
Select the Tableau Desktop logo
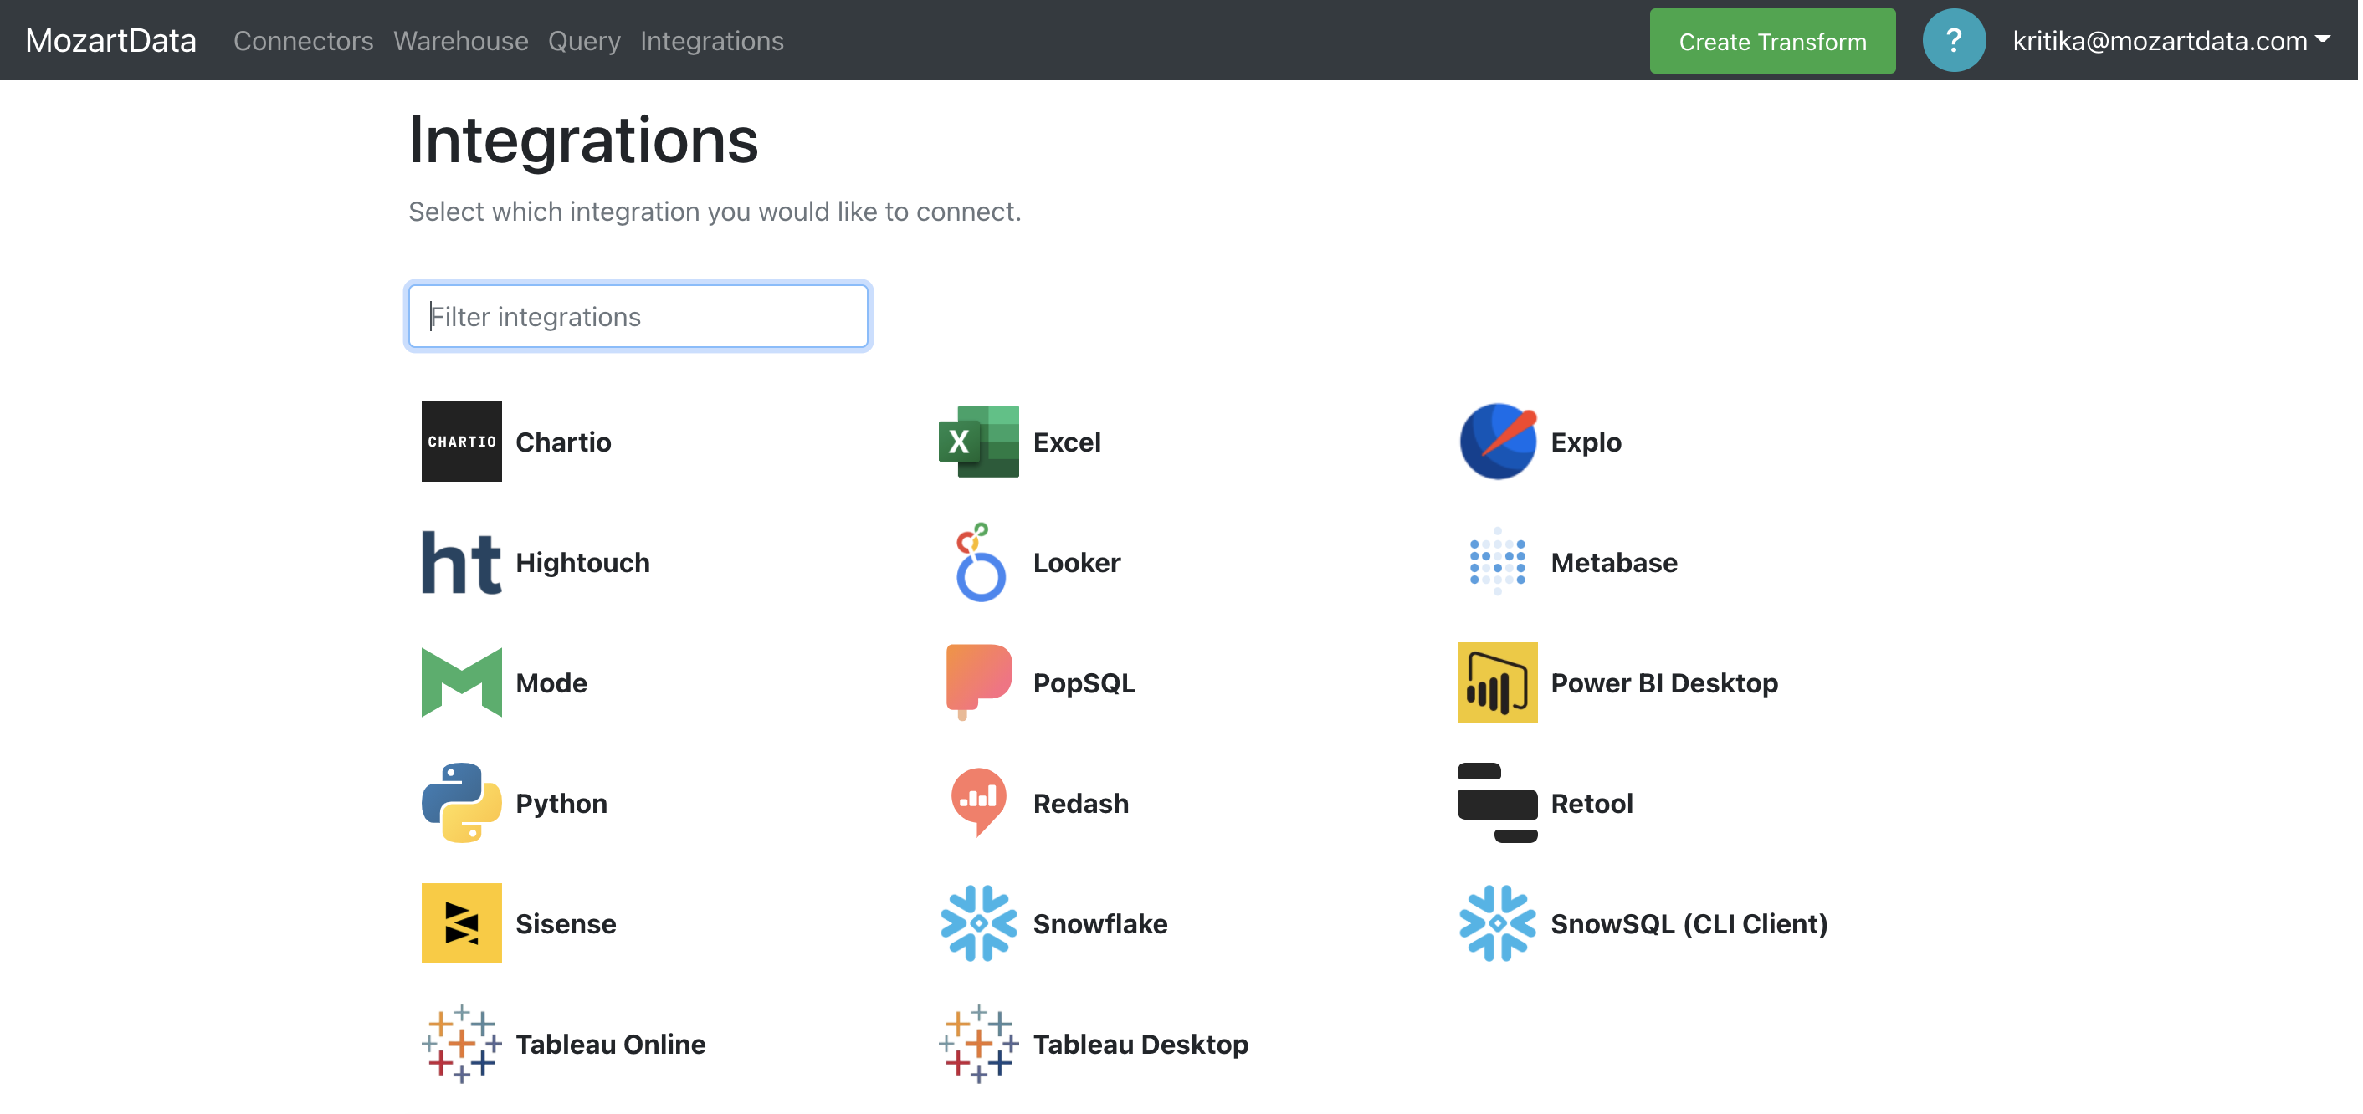click(x=979, y=1044)
